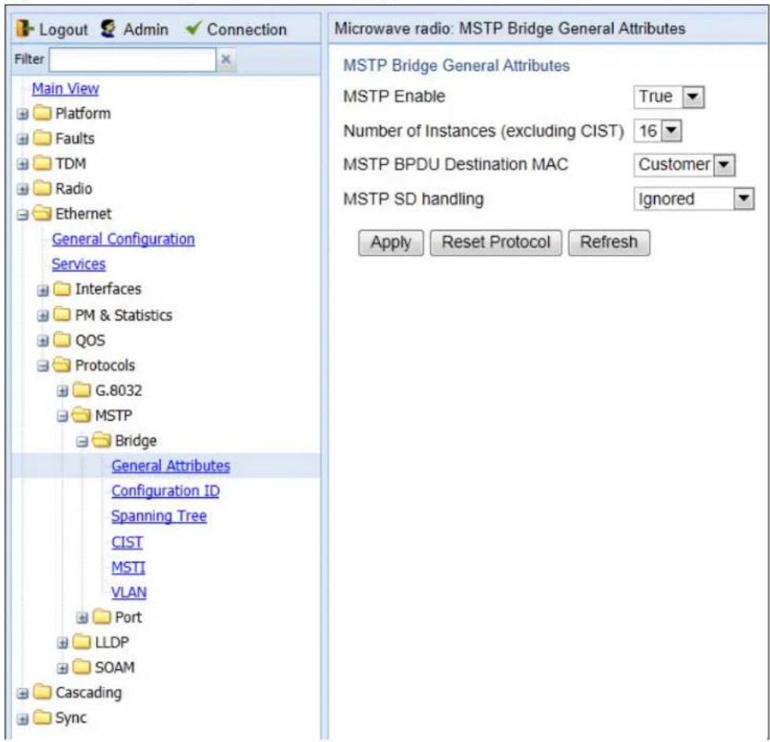Viewport: 770px width, 742px height.
Task: Expand the Cascading tree node
Action: click(x=23, y=694)
